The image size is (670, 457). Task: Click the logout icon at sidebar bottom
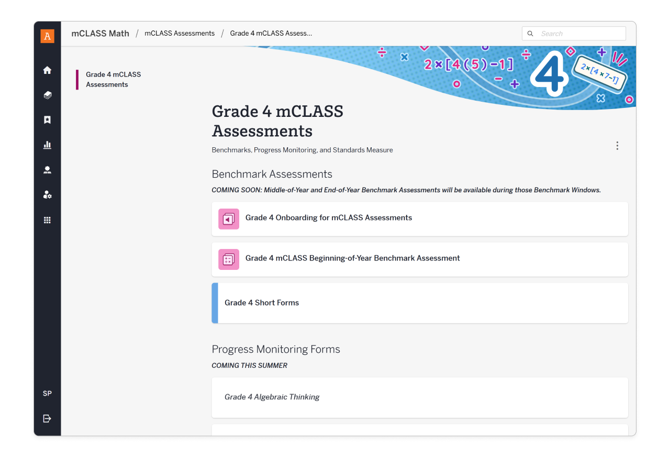click(x=47, y=418)
